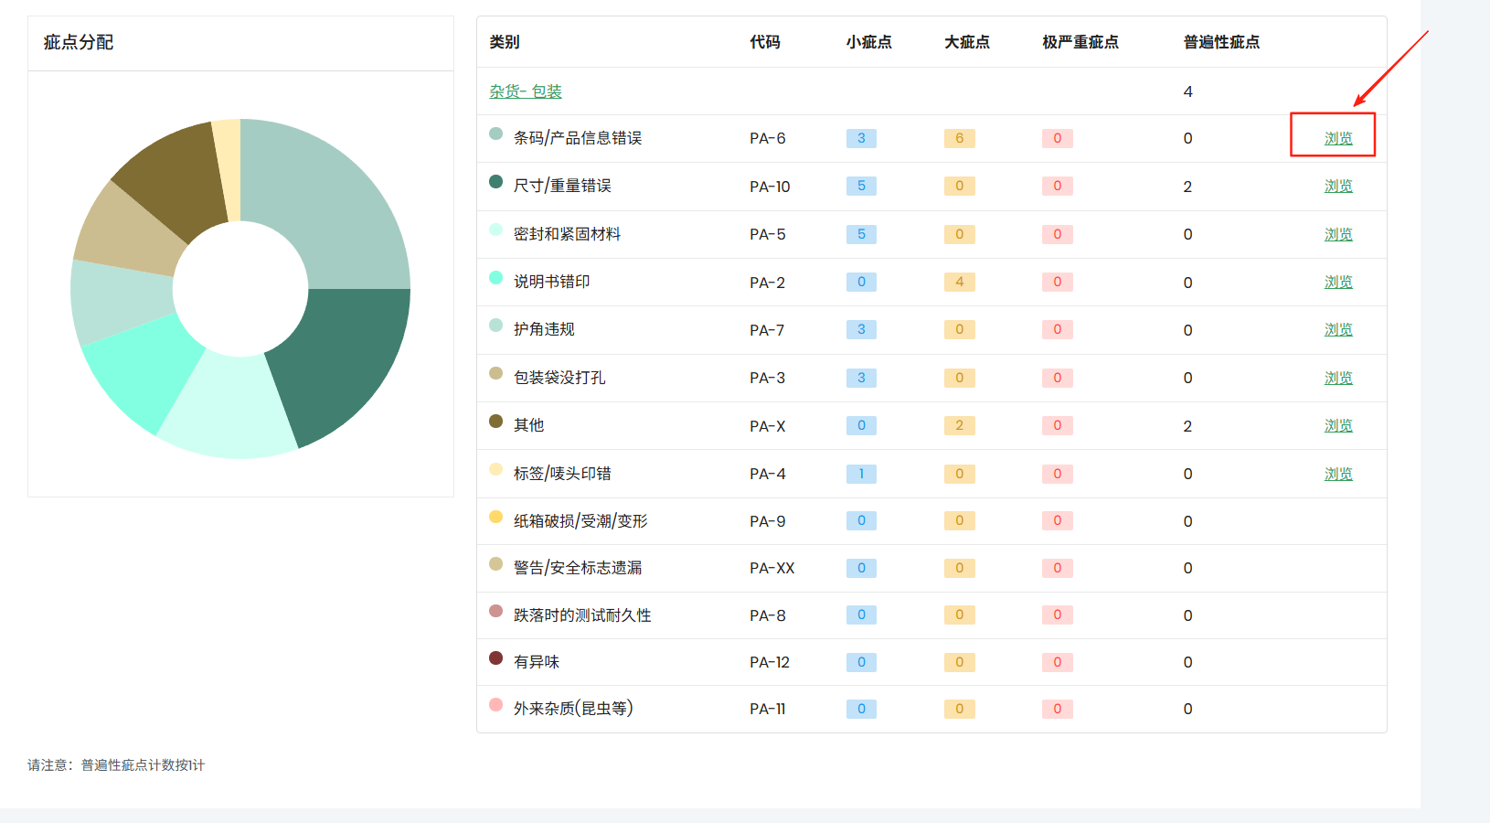Screen dimensions: 1490x823
Task: Click small defect badge 3 for PA-6
Action: (x=861, y=138)
